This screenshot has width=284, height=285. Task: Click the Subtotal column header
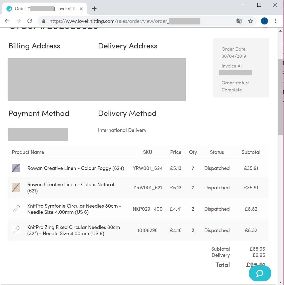(251, 152)
